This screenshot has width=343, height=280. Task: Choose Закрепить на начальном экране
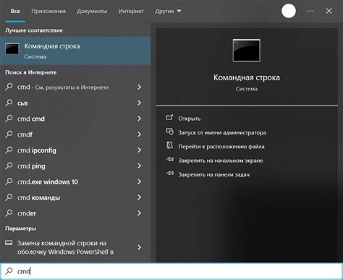(221, 161)
